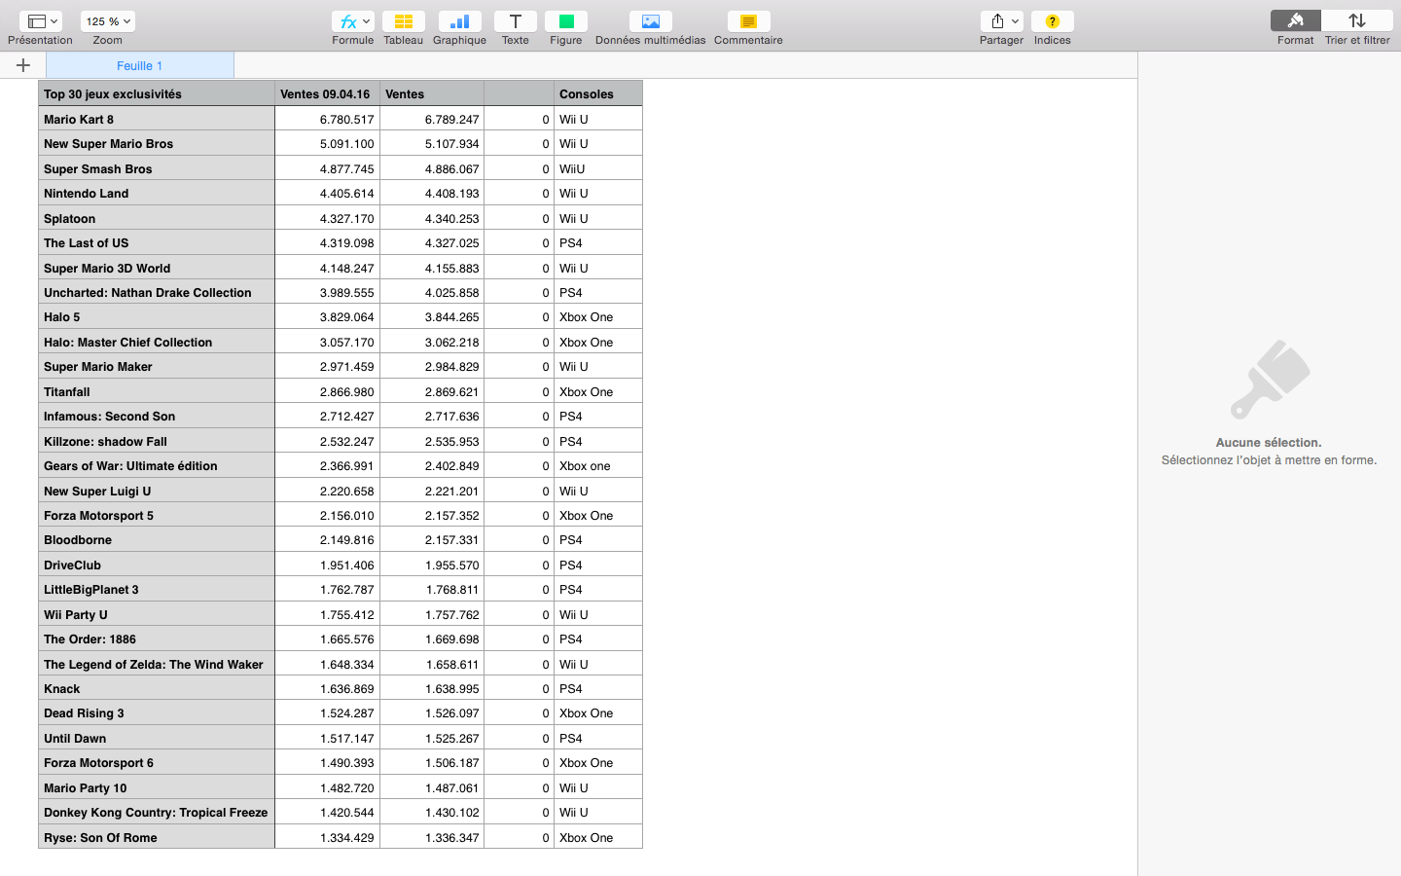Click sales value 2.157.331
Image resolution: width=1401 pixels, height=876 pixels.
(x=432, y=539)
